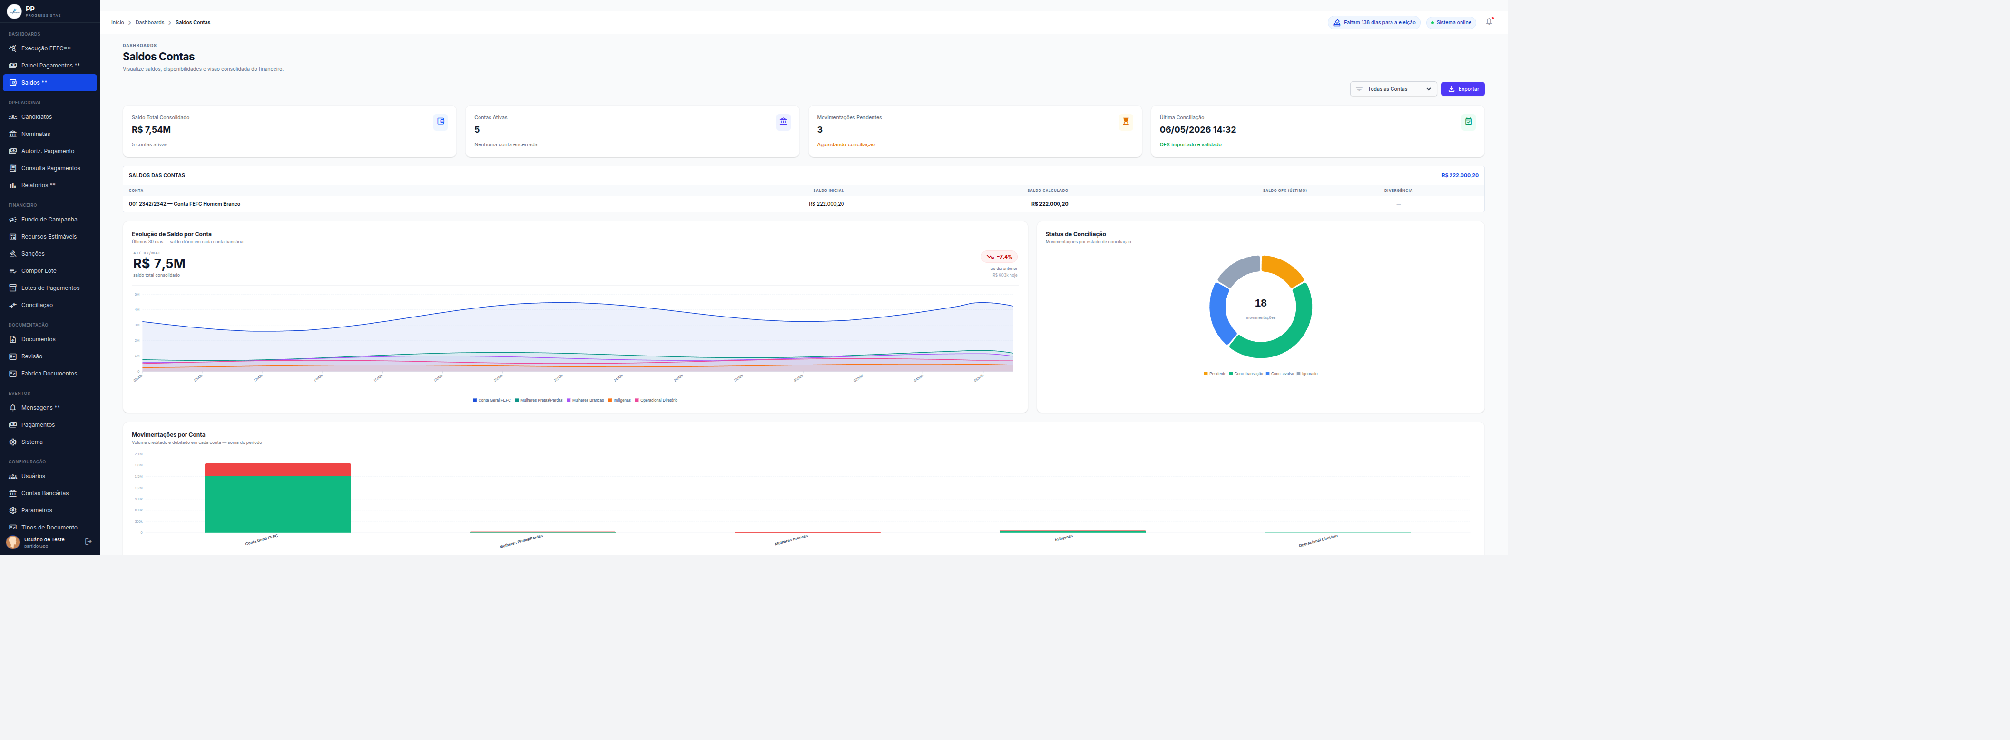
Task: Click the Painel Pagamentos sidebar icon
Action: pos(12,66)
